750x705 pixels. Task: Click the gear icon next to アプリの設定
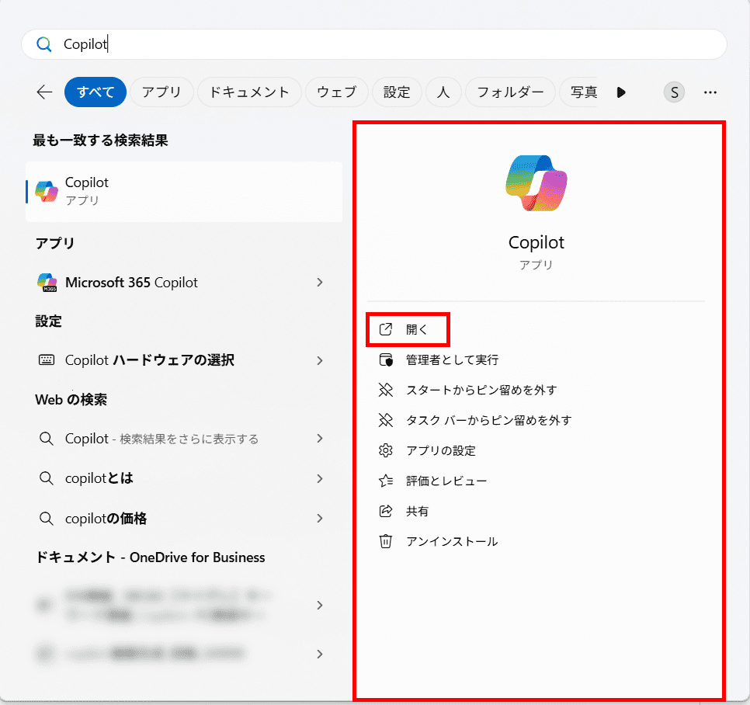coord(386,450)
